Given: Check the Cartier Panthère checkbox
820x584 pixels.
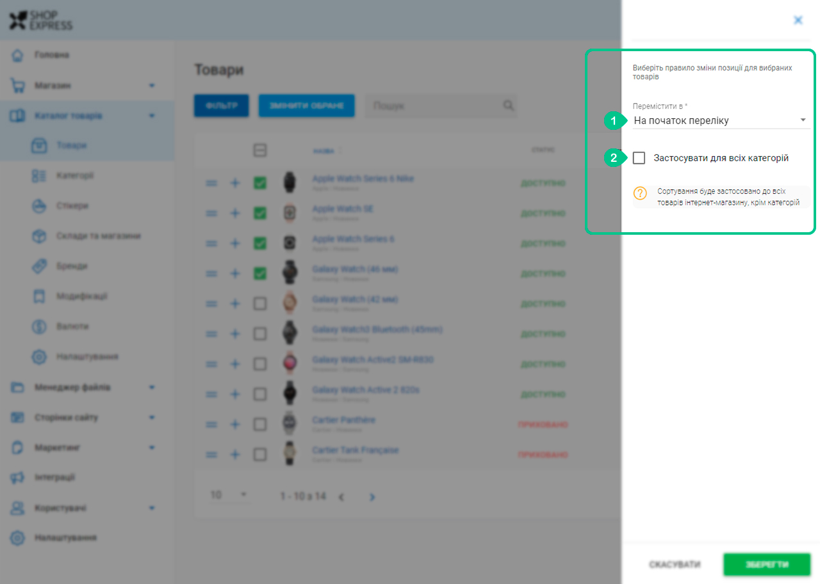Looking at the screenshot, I should point(260,424).
